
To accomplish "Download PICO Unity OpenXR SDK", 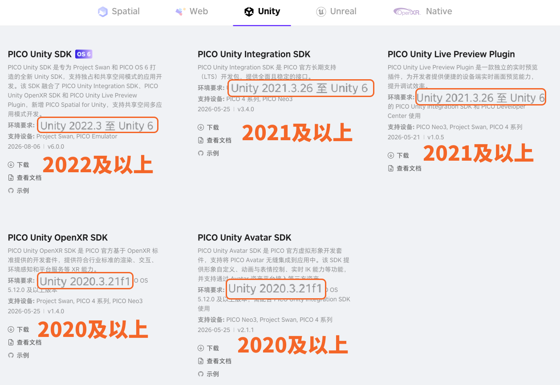I will 19,329.
